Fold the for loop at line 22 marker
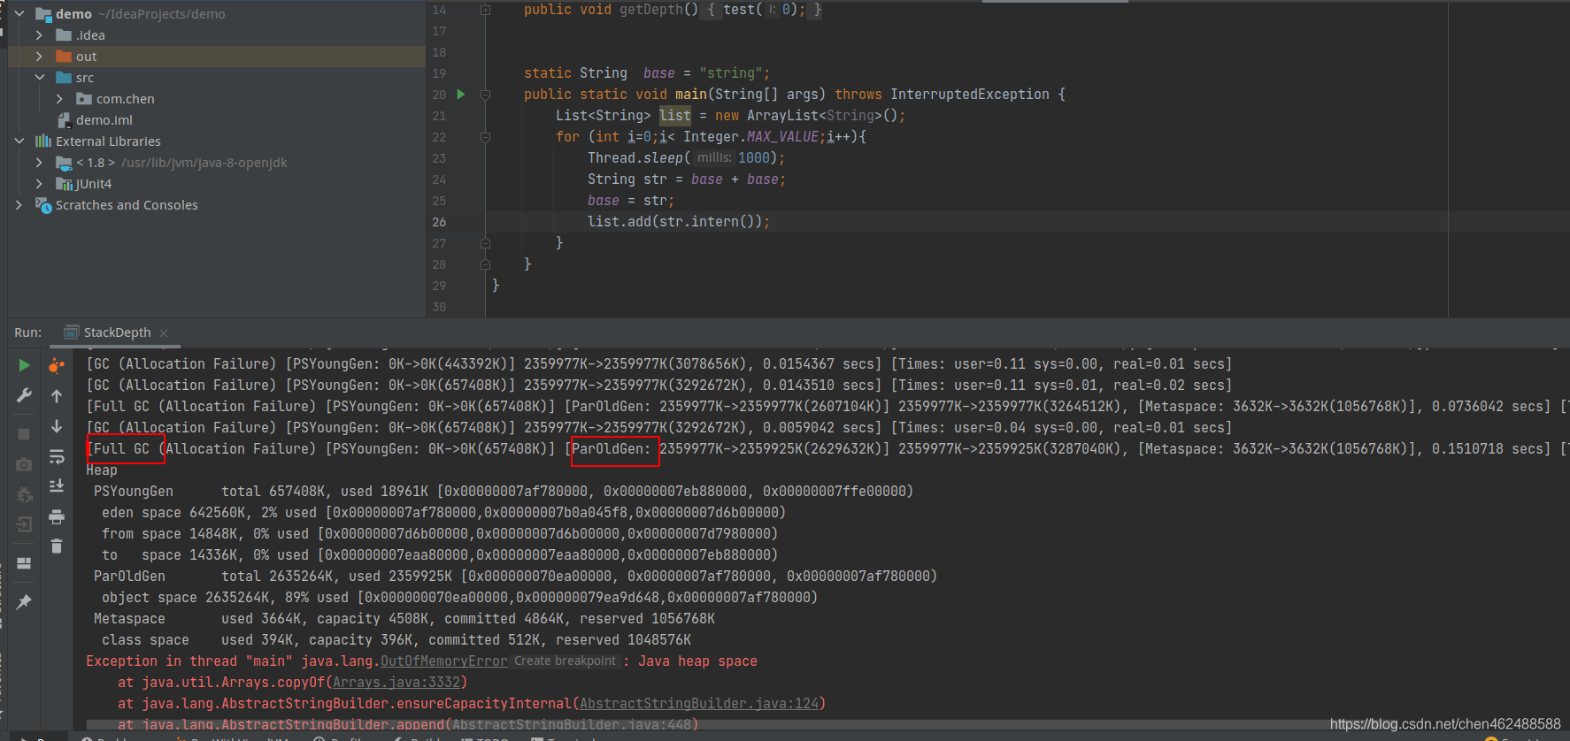1570x741 pixels. point(485,137)
